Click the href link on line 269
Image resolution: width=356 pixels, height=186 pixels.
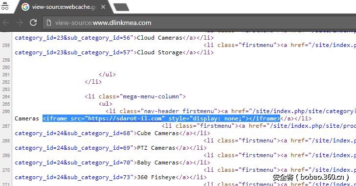[334, 155]
